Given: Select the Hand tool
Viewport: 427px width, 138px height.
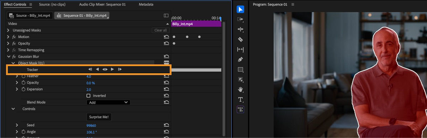Looking at the screenshot, I should click(241, 89).
